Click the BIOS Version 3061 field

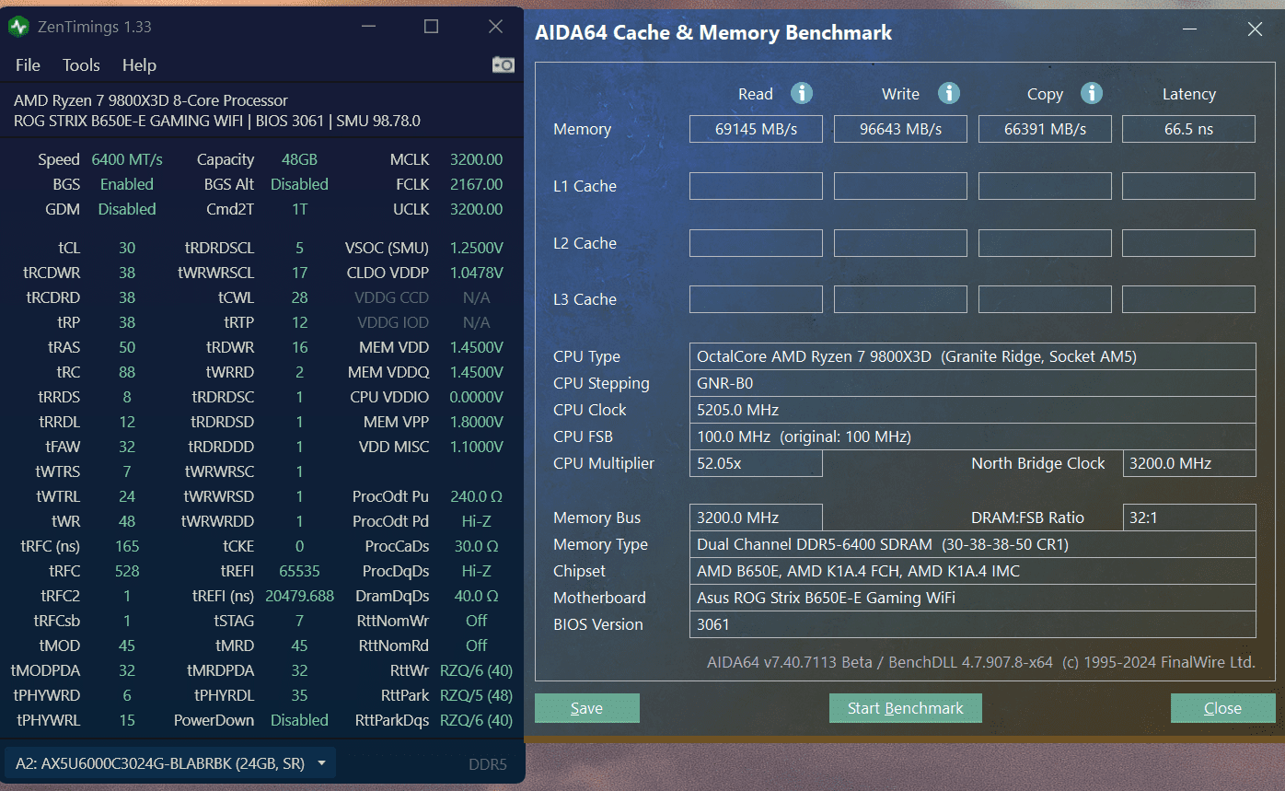point(972,624)
